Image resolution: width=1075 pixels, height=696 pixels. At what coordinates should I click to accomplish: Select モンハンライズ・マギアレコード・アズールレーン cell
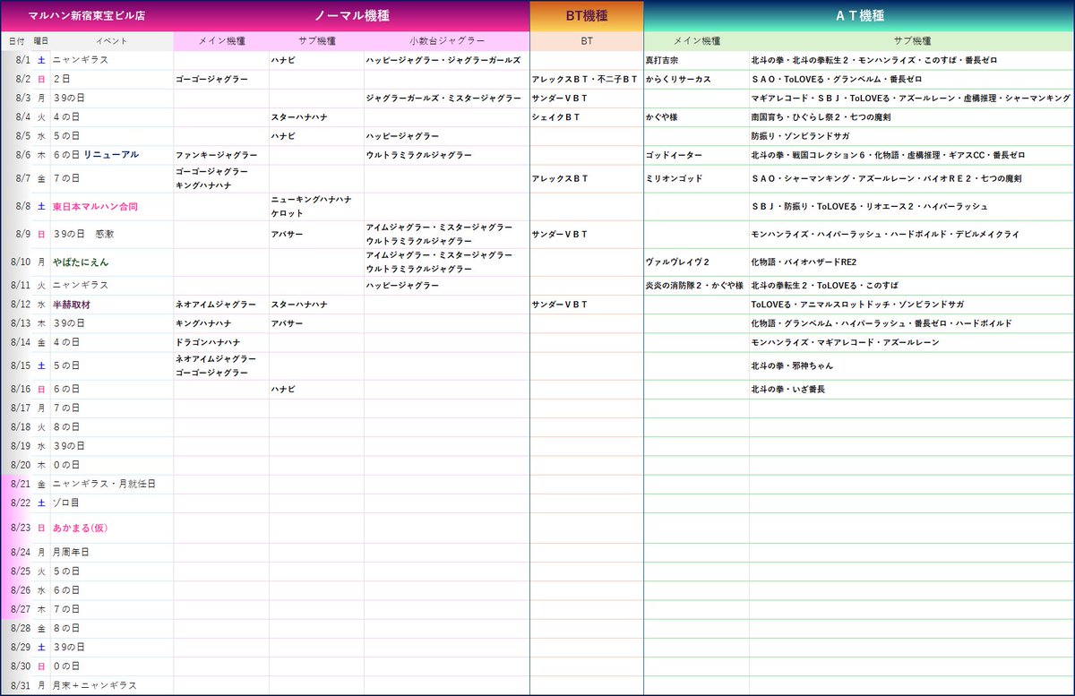pos(912,341)
